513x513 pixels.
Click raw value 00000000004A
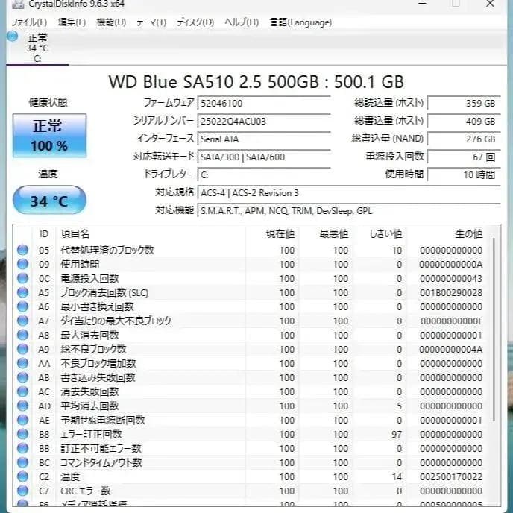pyautogui.click(x=451, y=350)
